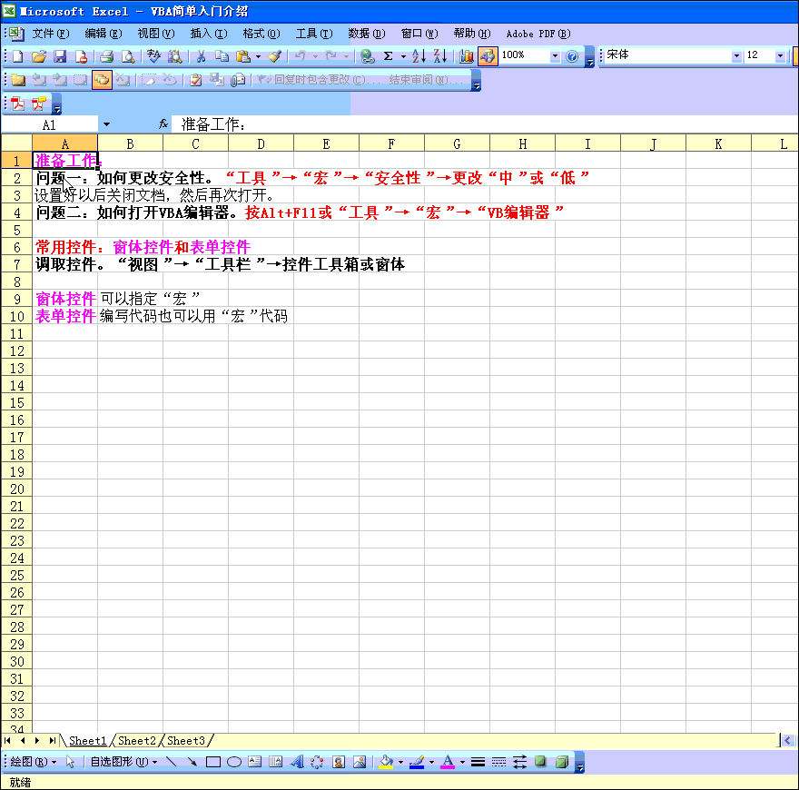Viewport: 799px width, 790px height.
Task: Click the Format Painter brush icon
Action: pos(274,56)
